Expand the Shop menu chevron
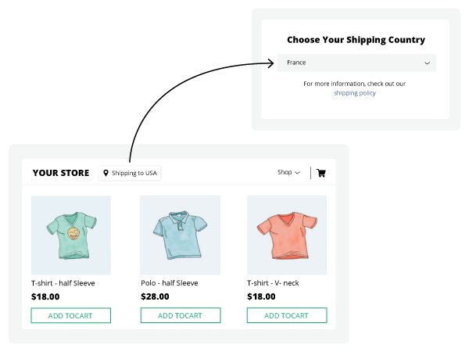This screenshot has height=352, width=469. coord(297,172)
